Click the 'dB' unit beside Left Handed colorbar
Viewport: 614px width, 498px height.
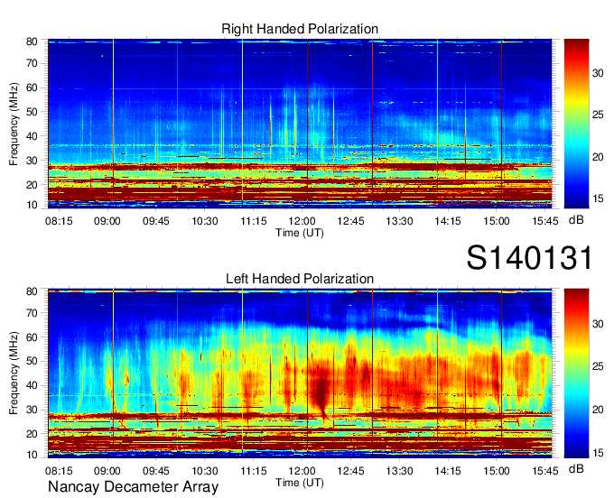pyautogui.click(x=576, y=468)
